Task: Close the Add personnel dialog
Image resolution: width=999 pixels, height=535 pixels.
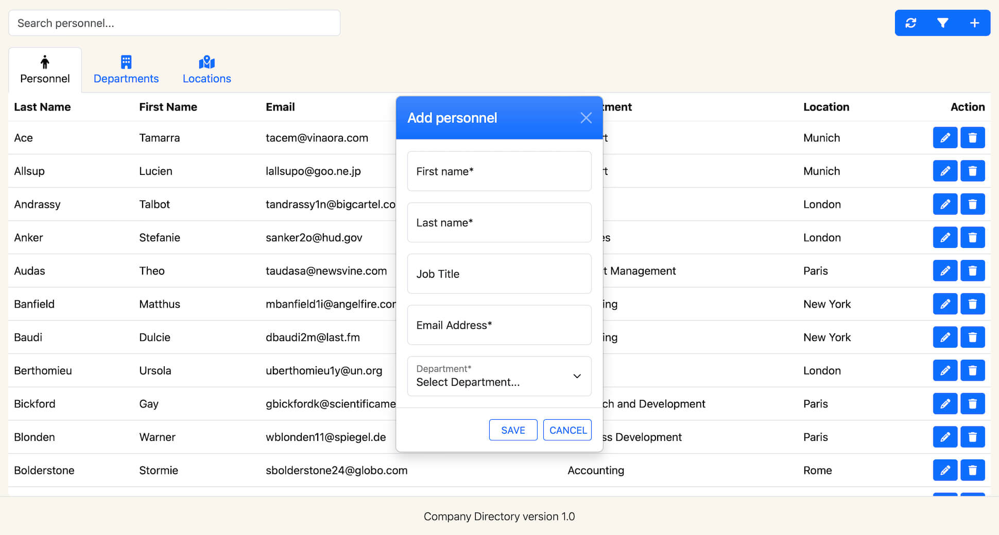Action: pyautogui.click(x=585, y=118)
